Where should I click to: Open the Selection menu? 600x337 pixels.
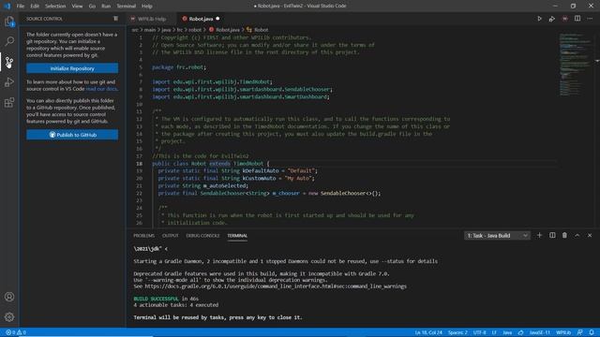point(55,7)
